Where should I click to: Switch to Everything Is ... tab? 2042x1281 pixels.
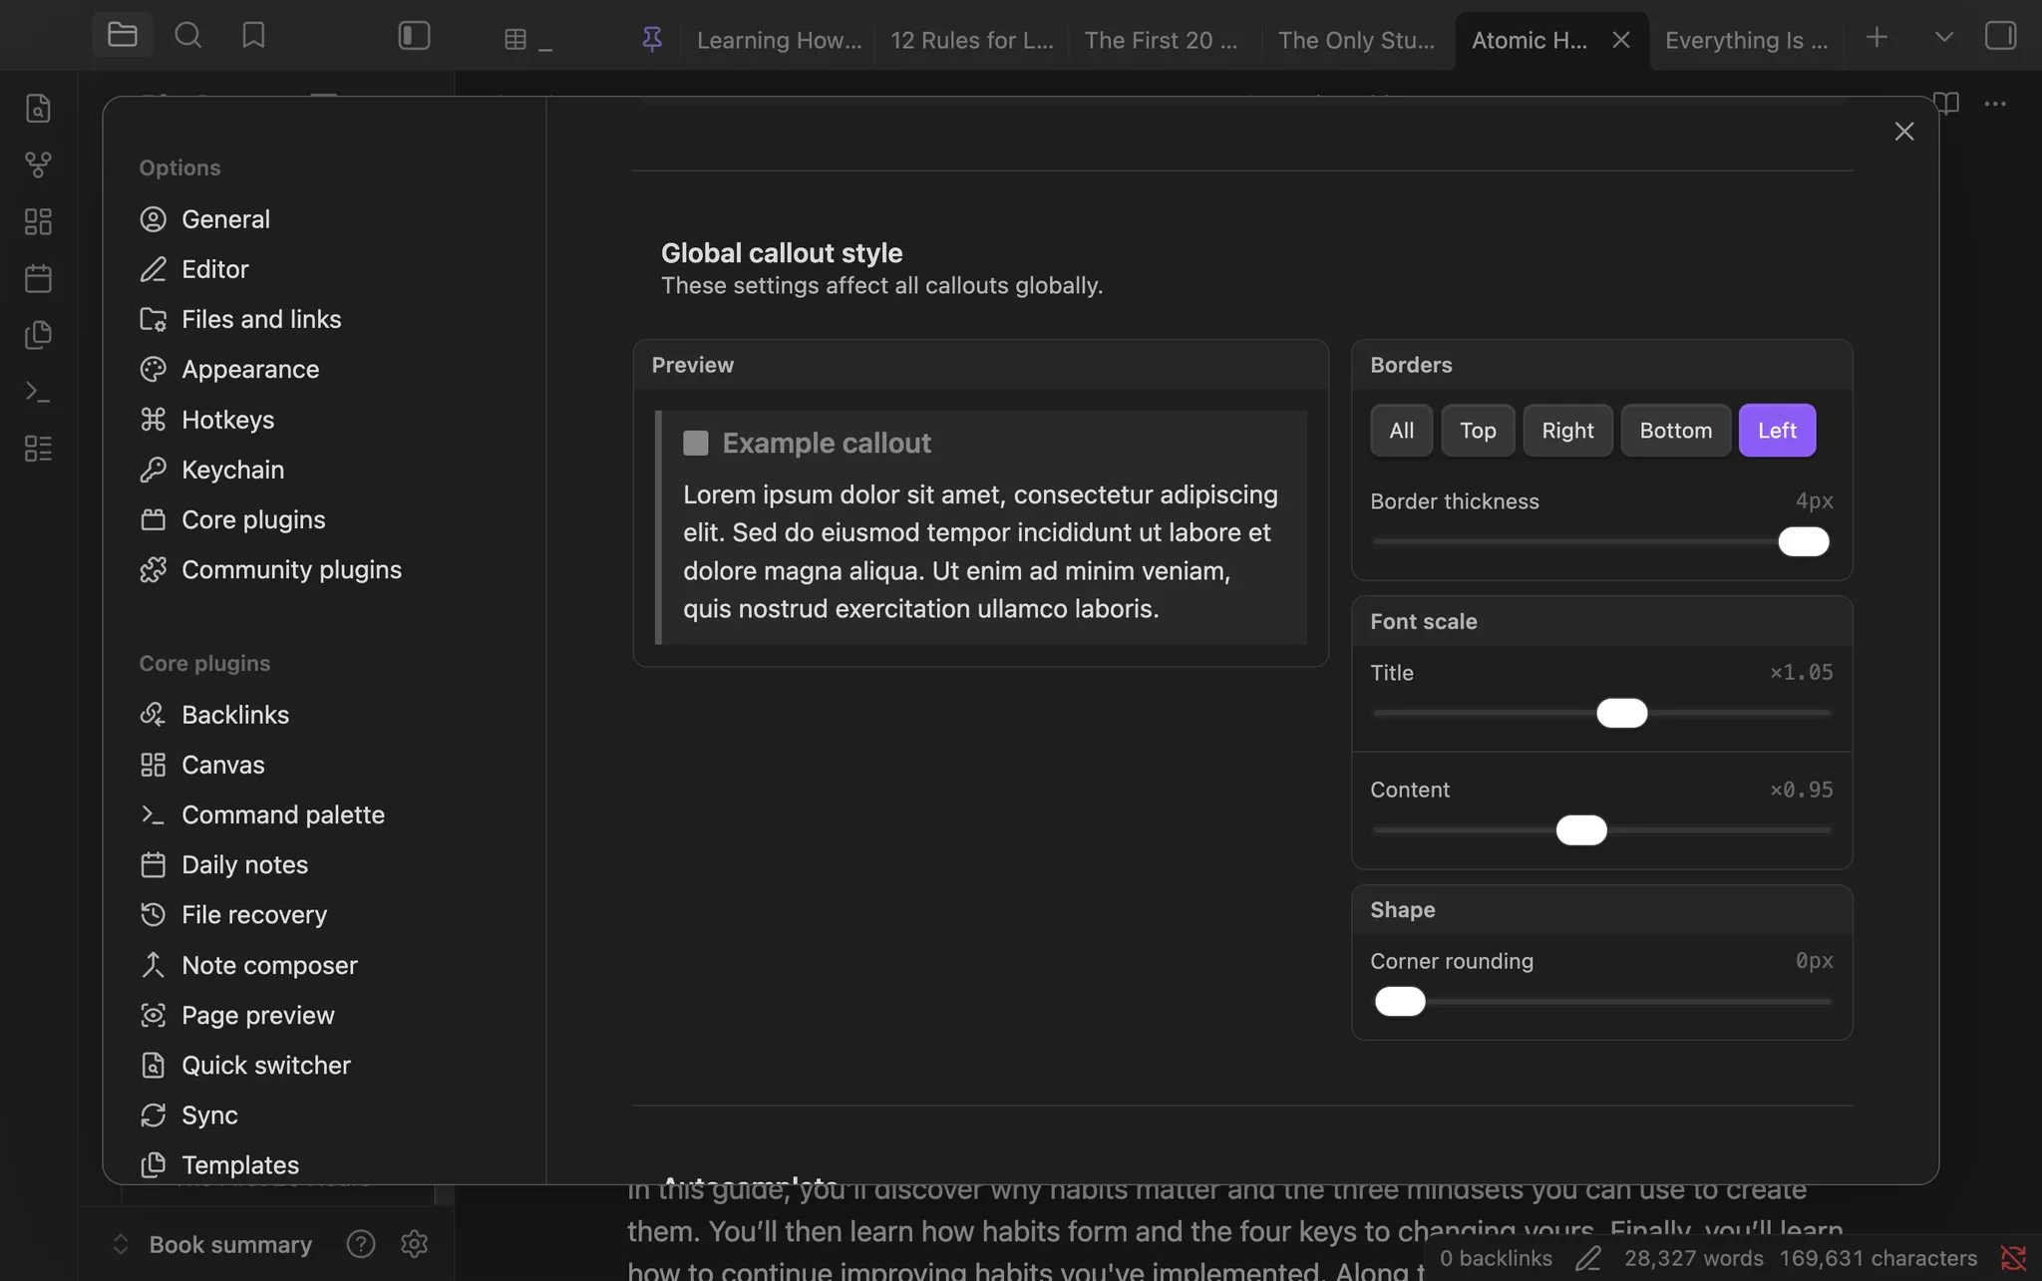1746,40
